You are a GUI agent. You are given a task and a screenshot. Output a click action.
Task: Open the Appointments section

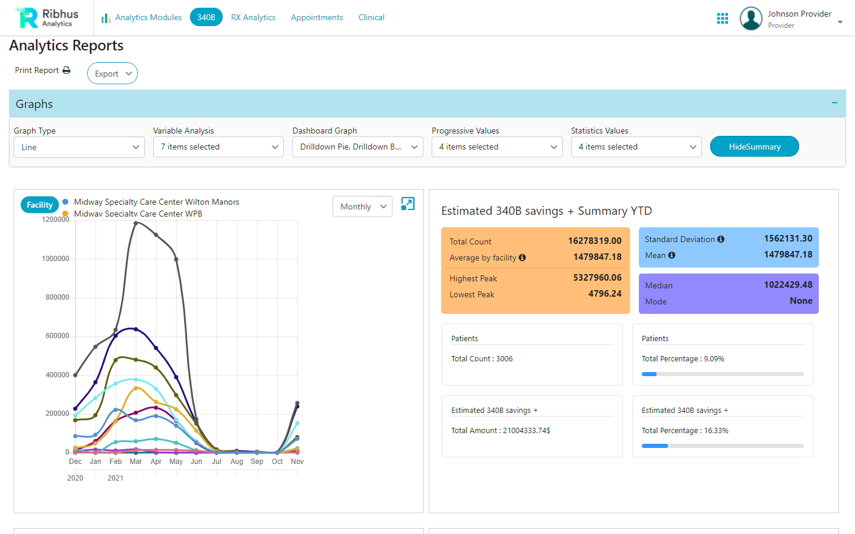[x=316, y=17]
